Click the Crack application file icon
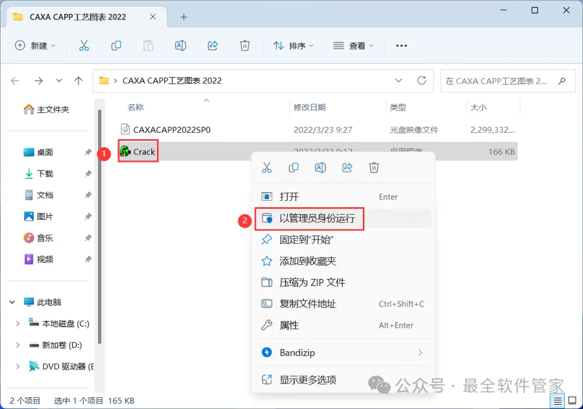583x409 pixels. (125, 151)
